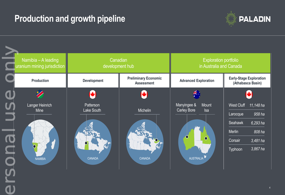285x195 pixels.
Task: Click the 'Mount Isa' label
Action: point(206,108)
